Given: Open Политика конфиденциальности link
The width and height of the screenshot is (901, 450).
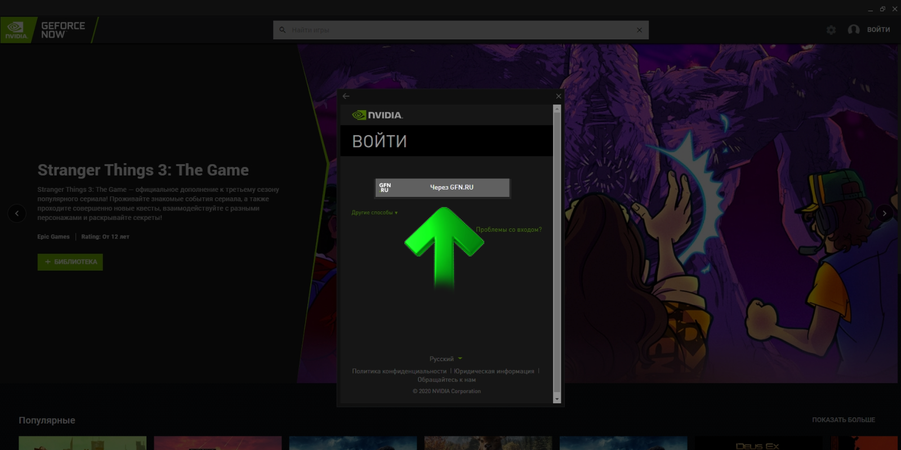Looking at the screenshot, I should 399,371.
